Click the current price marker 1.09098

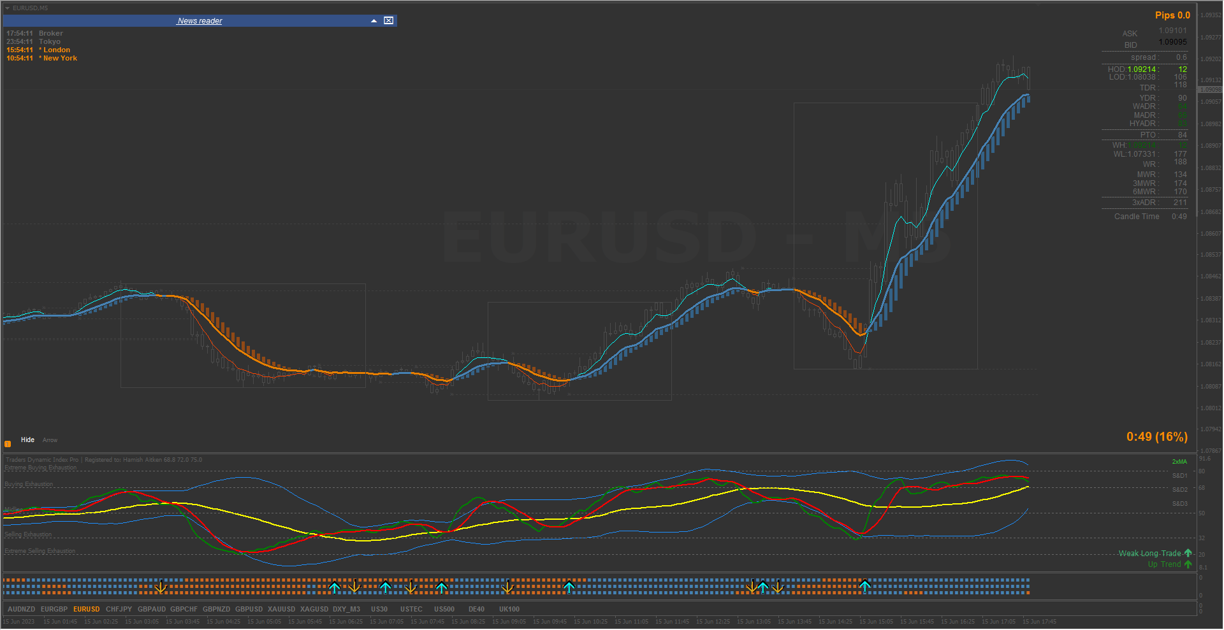pyautogui.click(x=1210, y=90)
